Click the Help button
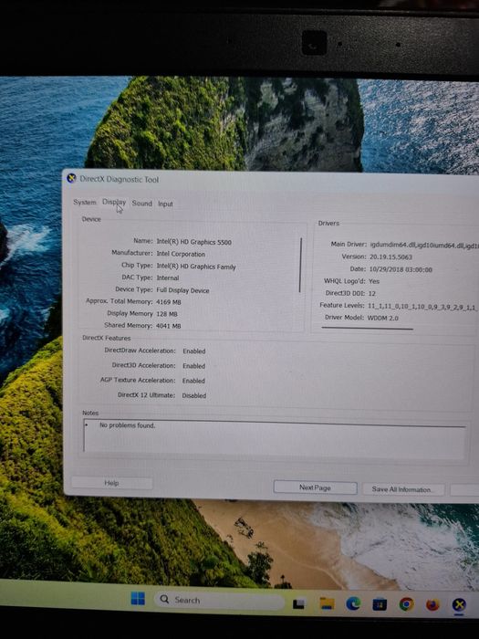Viewport: 479px width, 639px height. (112, 483)
